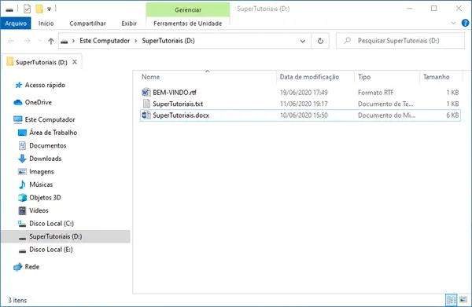
Task: Switch to details view layout
Action: [451, 299]
